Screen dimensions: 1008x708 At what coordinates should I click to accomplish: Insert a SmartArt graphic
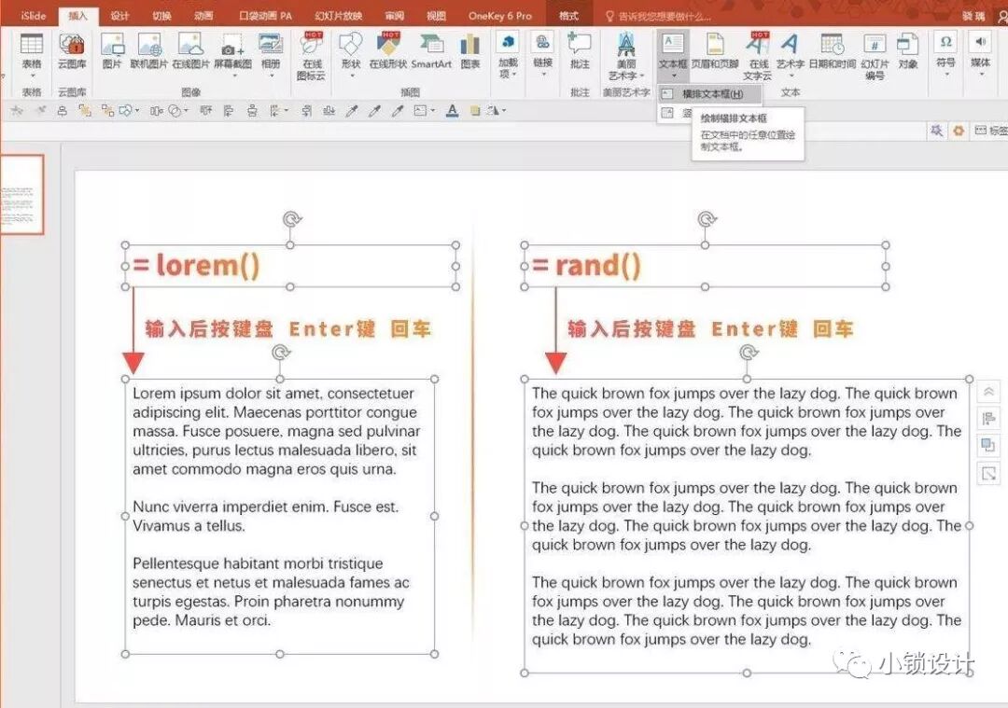tap(431, 50)
